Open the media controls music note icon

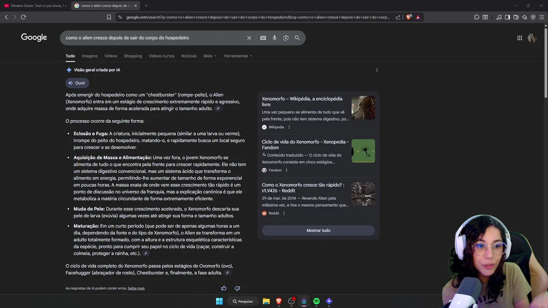tap(499, 17)
